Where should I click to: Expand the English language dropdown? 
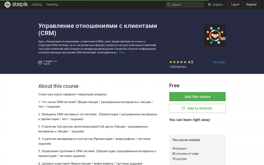coord(218,5)
